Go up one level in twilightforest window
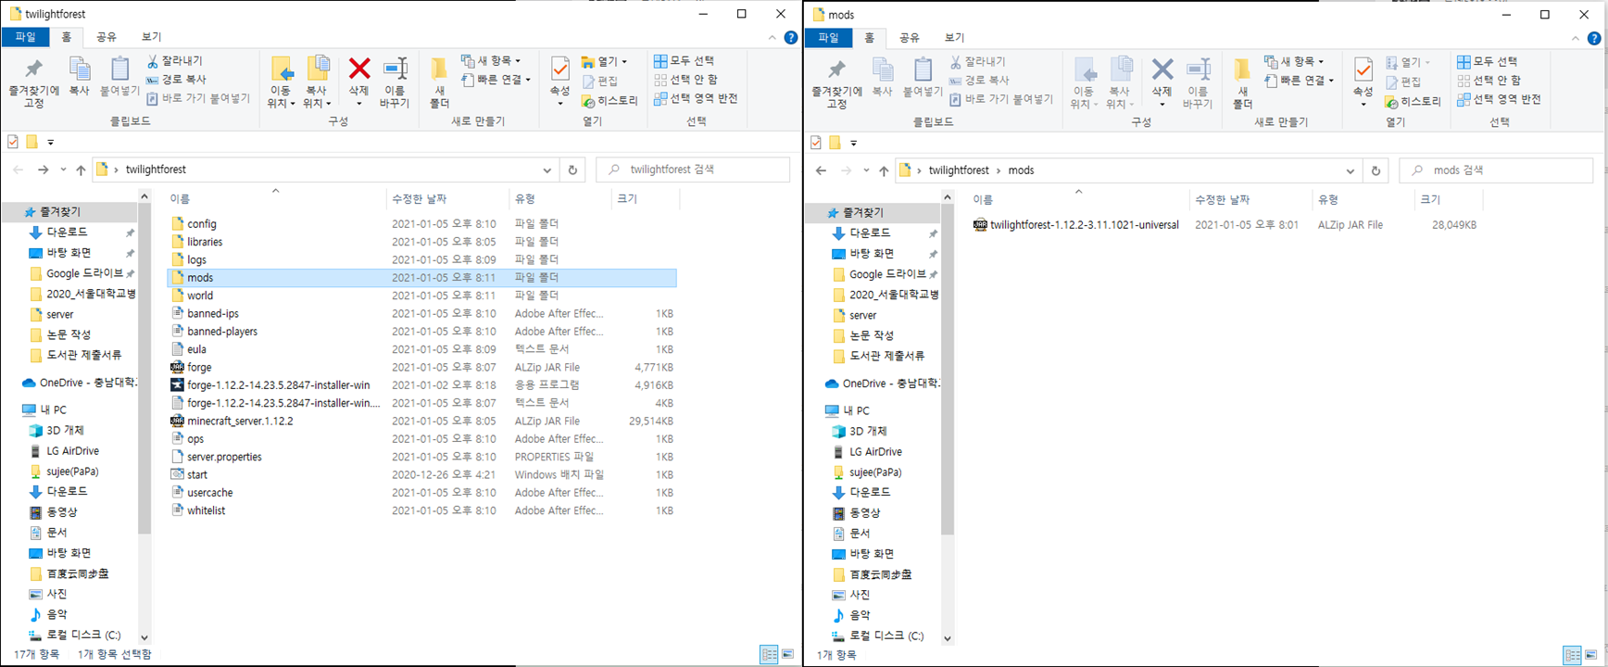The width and height of the screenshot is (1608, 667). [81, 170]
